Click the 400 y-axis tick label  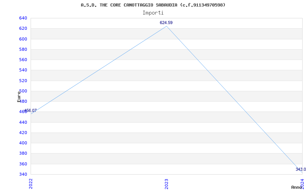coord(23,143)
